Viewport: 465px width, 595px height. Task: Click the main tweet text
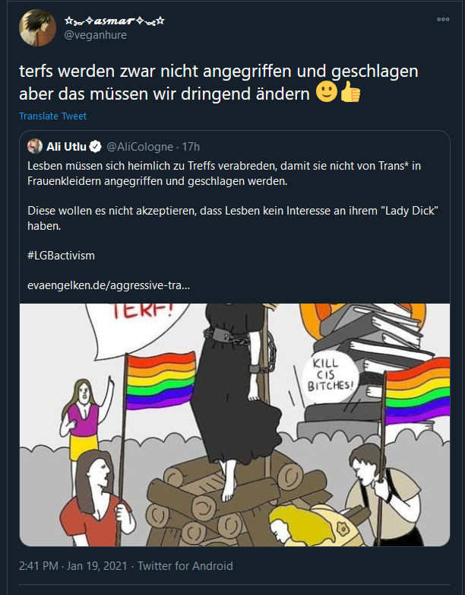point(219,82)
